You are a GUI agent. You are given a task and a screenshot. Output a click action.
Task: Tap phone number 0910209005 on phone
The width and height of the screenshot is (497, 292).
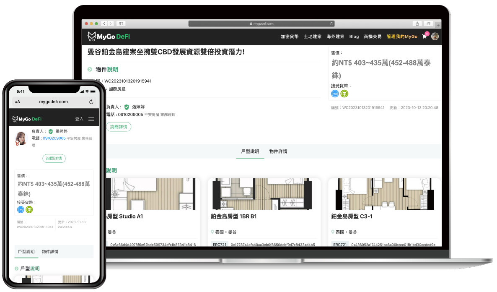(54, 138)
